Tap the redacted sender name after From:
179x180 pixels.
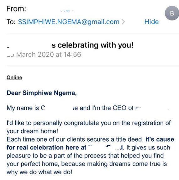(67, 11)
